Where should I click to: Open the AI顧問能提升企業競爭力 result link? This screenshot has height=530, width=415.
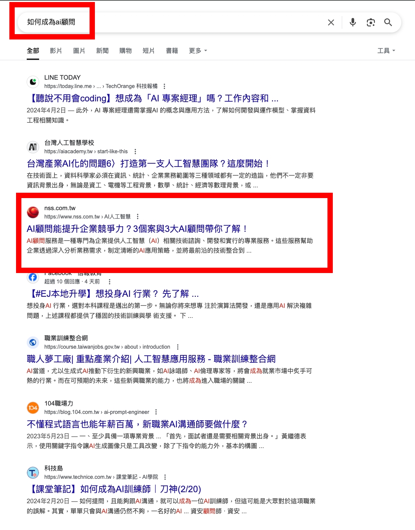pos(137,229)
